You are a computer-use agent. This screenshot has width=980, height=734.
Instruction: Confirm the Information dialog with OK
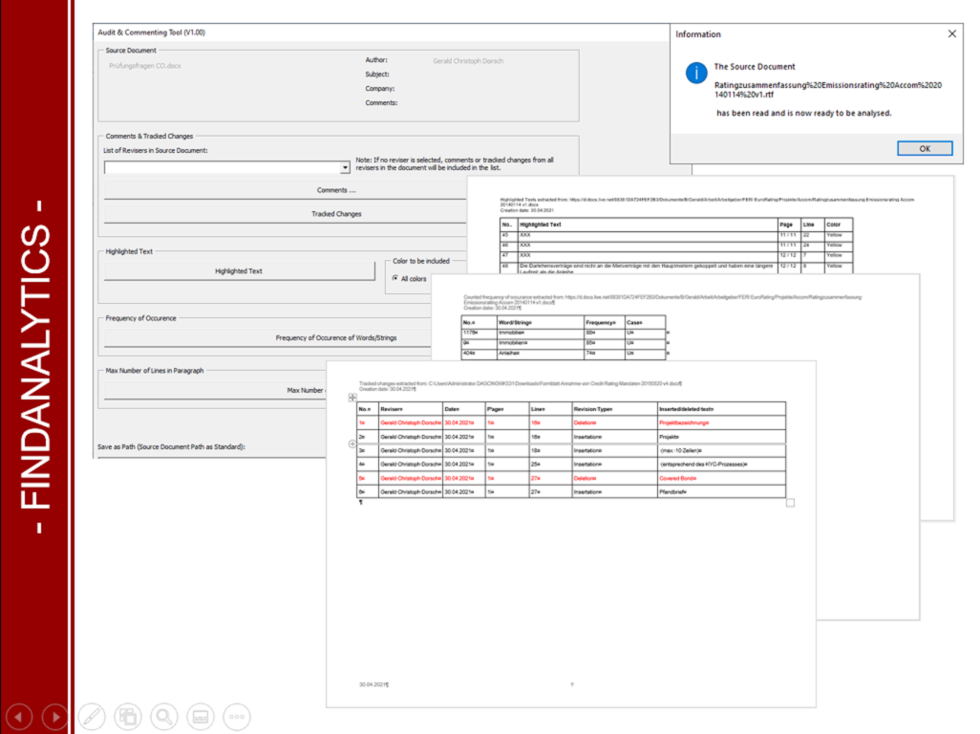tap(924, 148)
